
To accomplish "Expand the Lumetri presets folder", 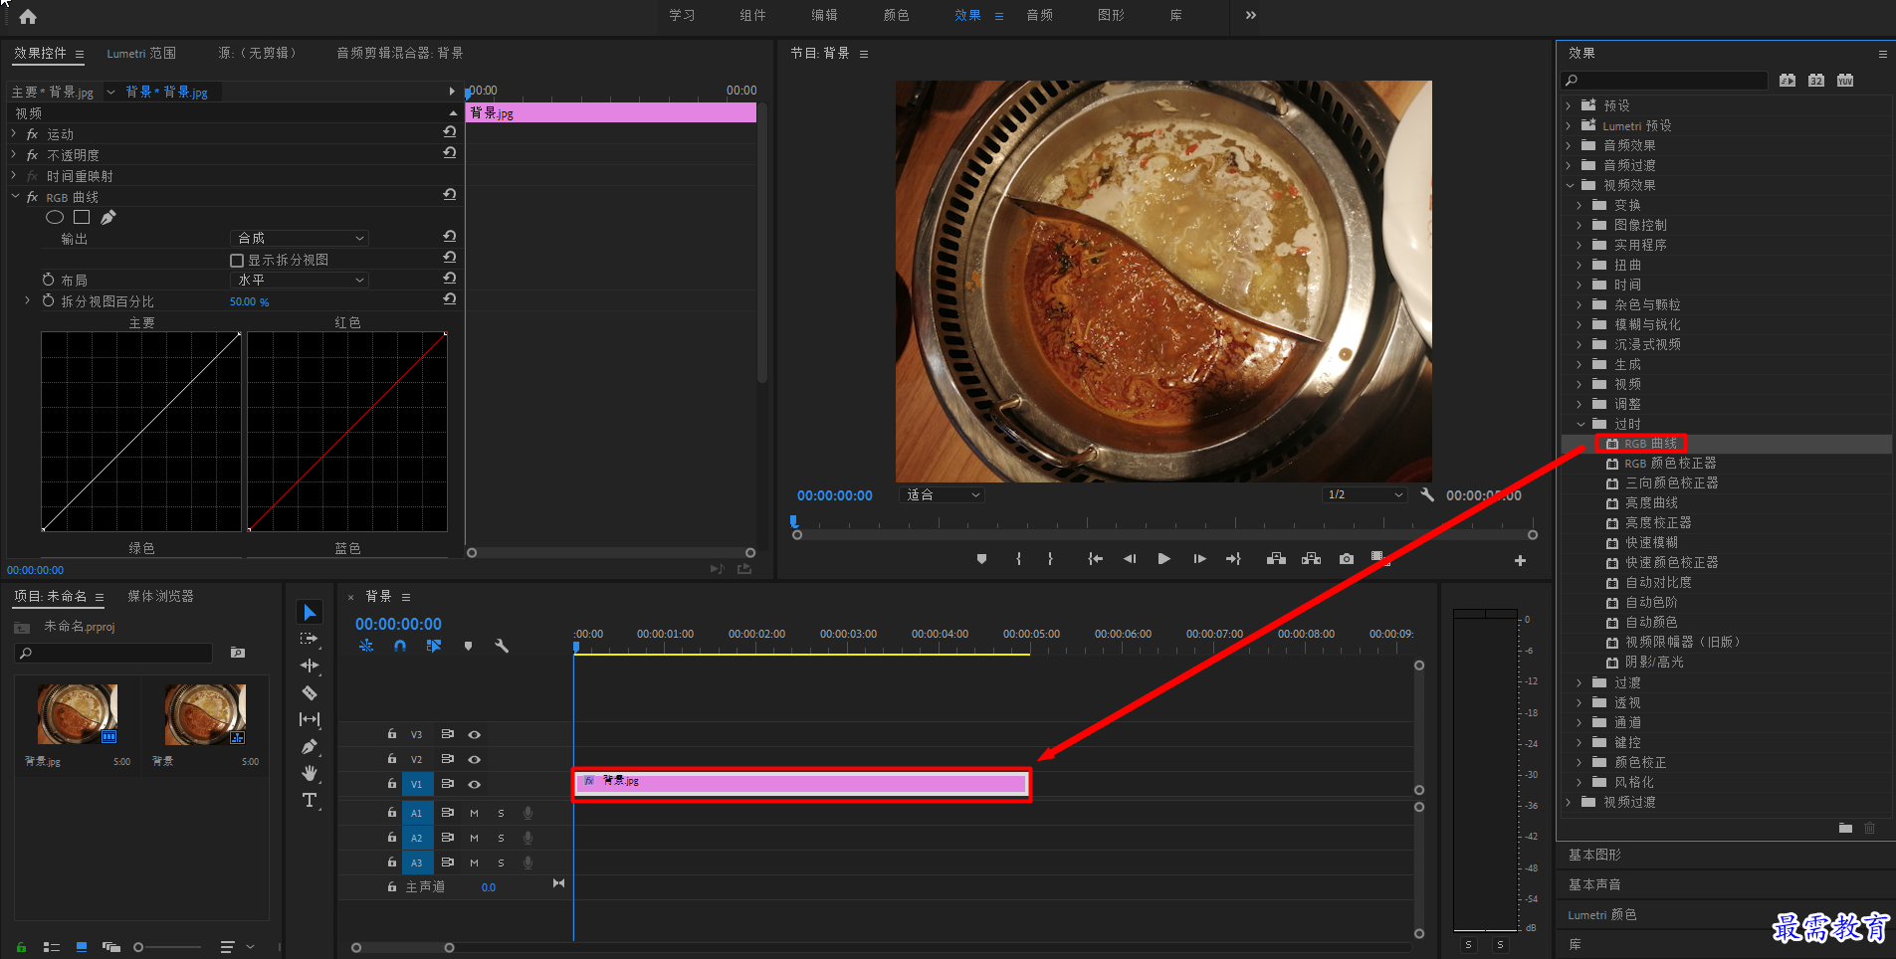I will (1570, 125).
